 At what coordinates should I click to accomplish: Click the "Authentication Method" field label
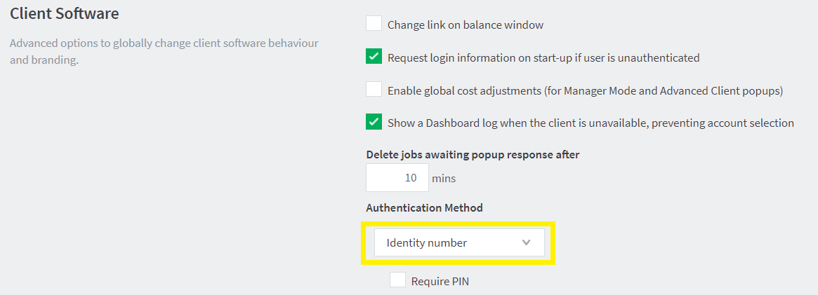(424, 208)
